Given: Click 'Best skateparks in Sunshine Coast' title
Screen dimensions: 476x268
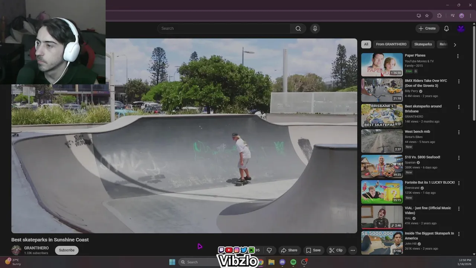Looking at the screenshot, I should 50,240.
